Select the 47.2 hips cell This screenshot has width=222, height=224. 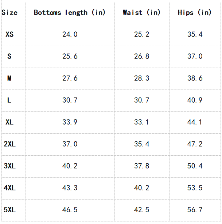pos(195,144)
